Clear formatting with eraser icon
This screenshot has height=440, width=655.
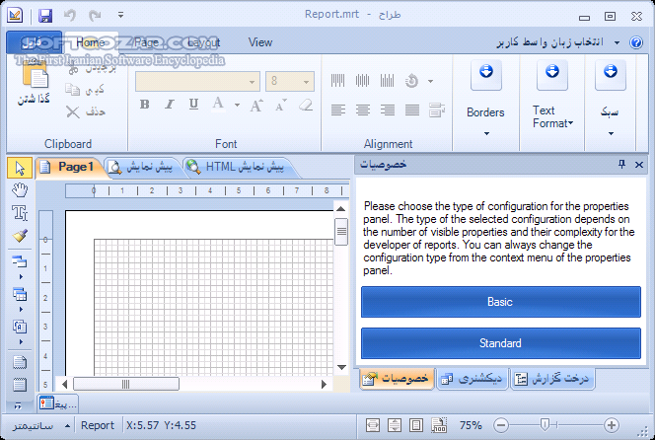coord(306,105)
